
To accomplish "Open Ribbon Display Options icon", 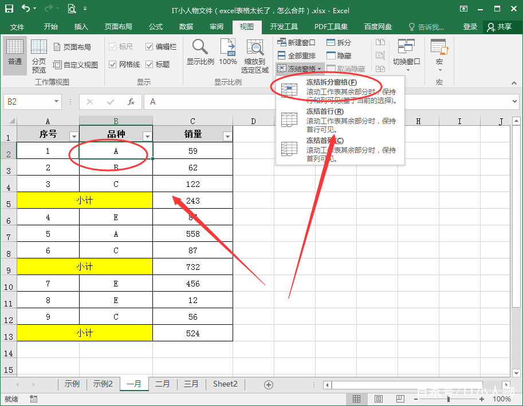I will (x=463, y=9).
